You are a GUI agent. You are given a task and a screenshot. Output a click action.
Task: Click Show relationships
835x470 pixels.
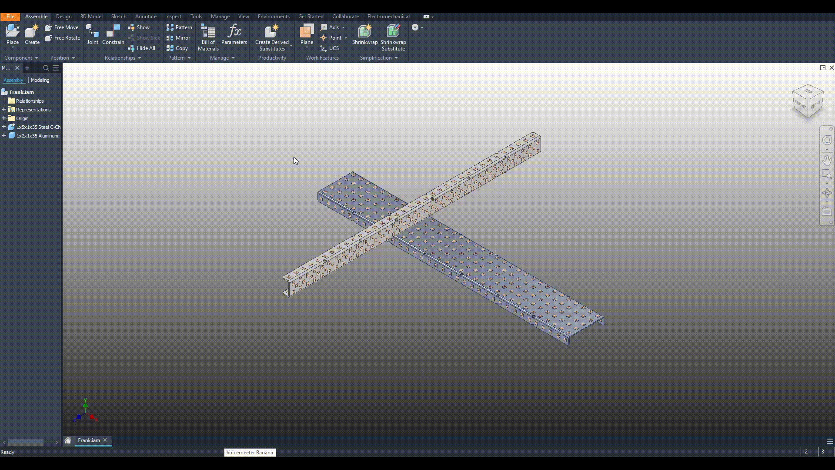click(139, 27)
